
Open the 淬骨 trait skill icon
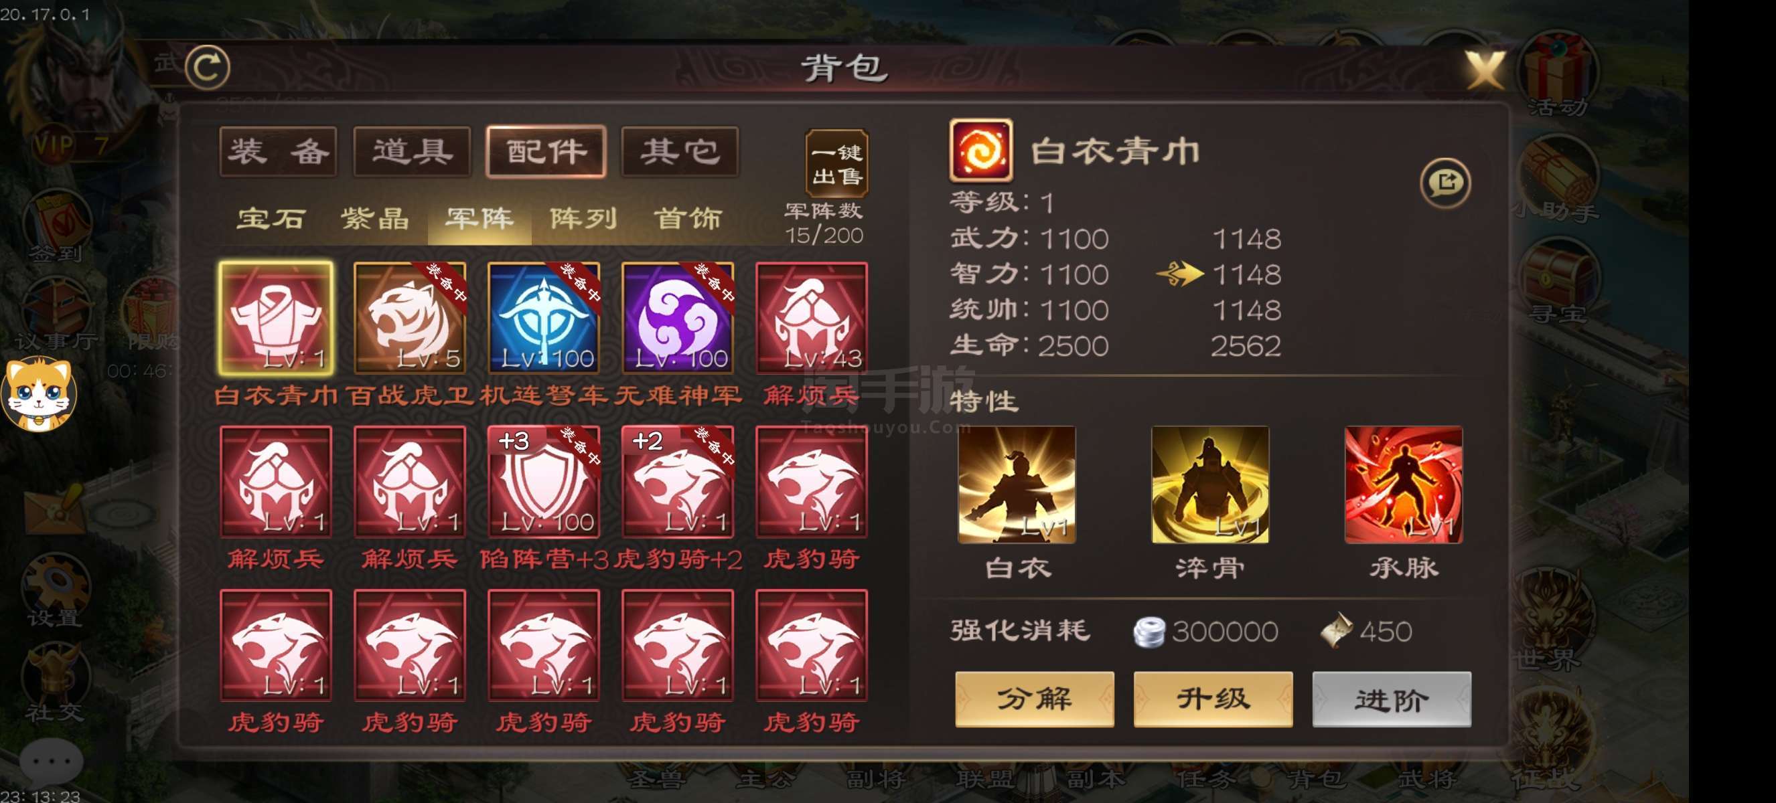[x=1210, y=485]
